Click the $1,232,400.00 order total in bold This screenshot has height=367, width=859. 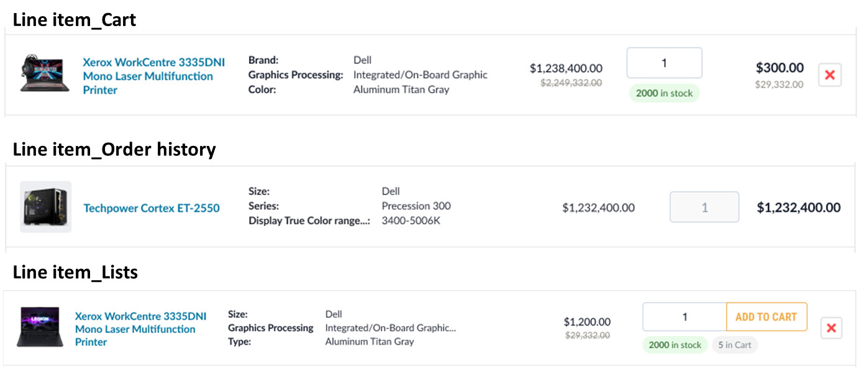(799, 207)
